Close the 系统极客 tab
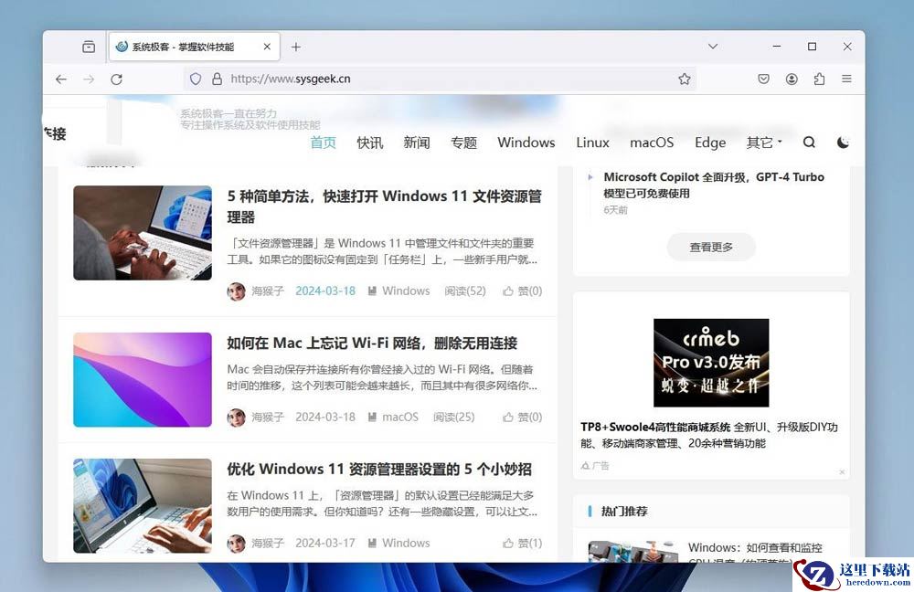Screen dimensions: 914x592 pos(267,47)
